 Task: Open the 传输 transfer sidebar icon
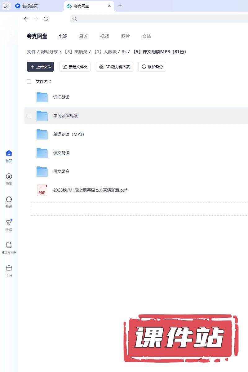click(9, 176)
